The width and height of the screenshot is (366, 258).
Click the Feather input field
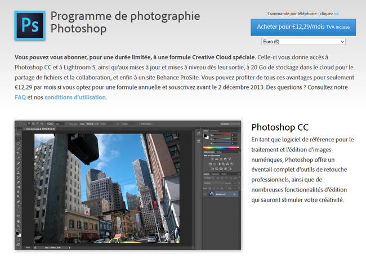click(x=60, y=124)
